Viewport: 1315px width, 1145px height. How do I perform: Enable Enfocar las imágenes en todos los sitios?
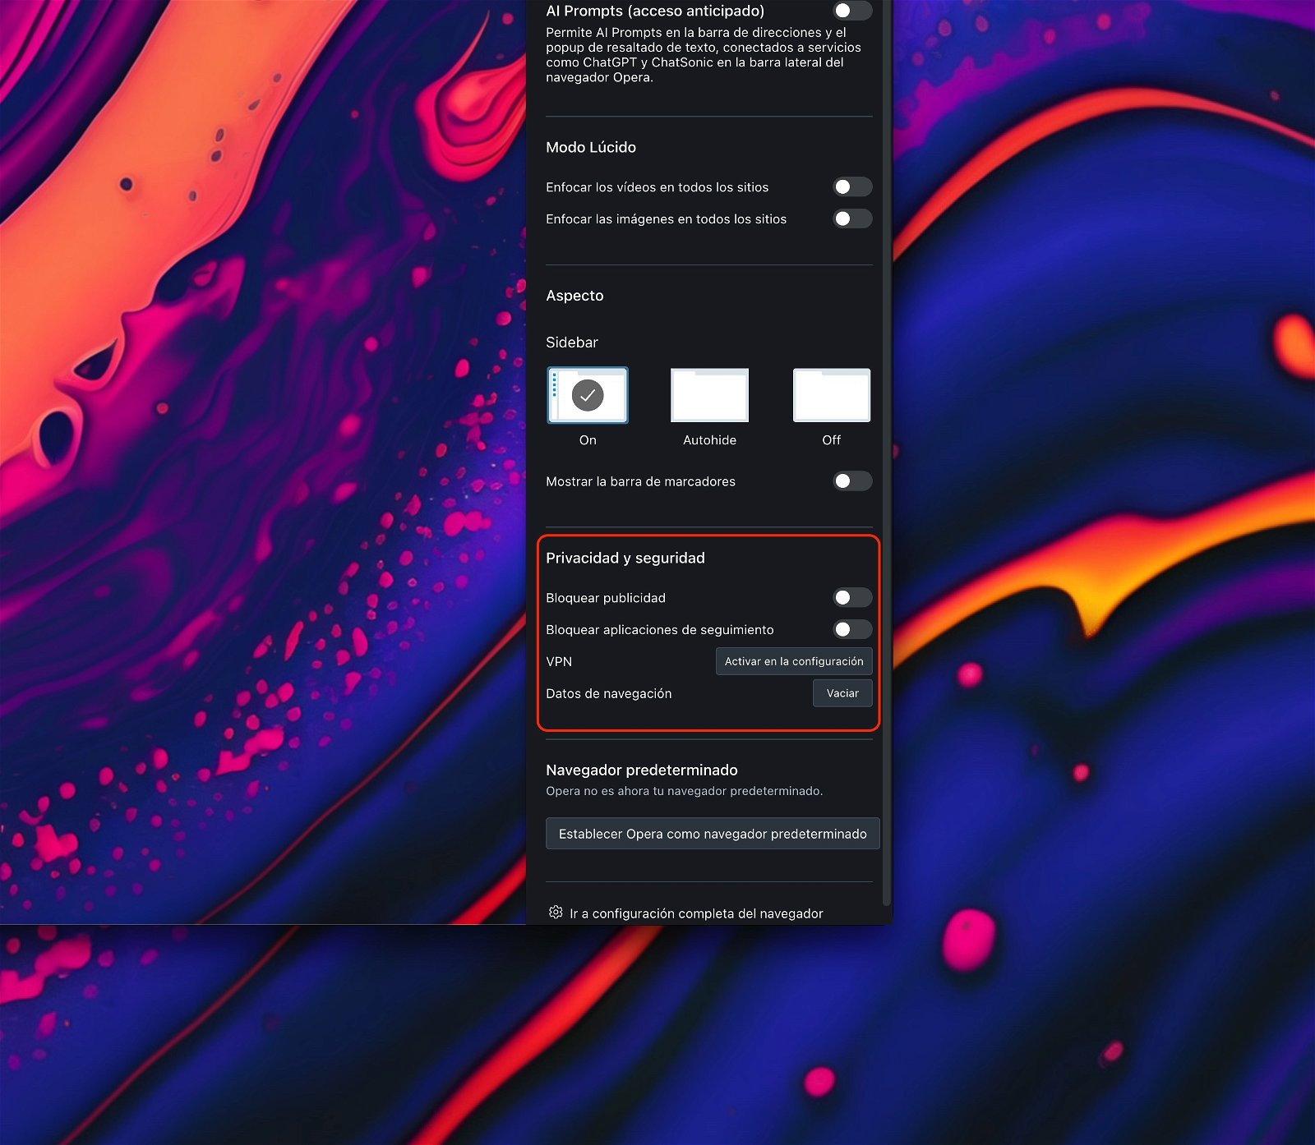tap(852, 218)
